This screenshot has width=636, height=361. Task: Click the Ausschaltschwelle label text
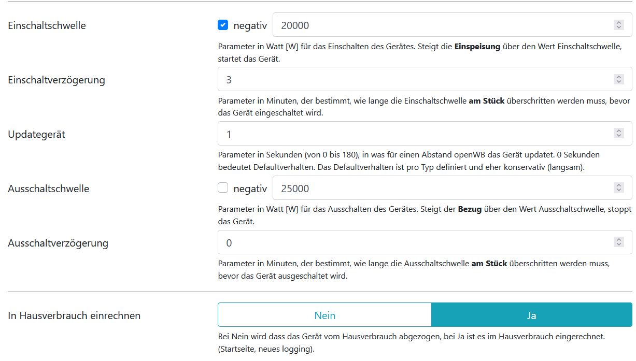point(49,189)
